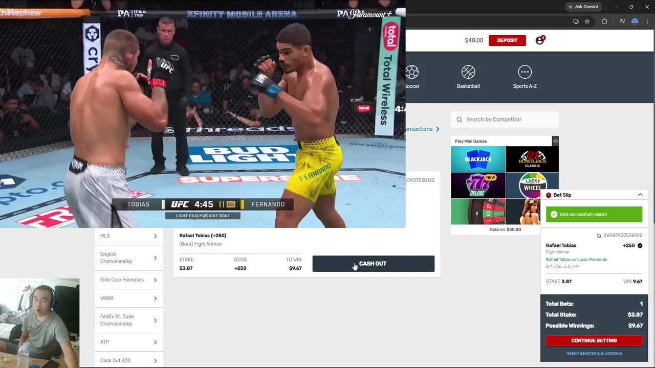Open the Chrome profile avatar
The width and height of the screenshot is (655, 368).
635,21
